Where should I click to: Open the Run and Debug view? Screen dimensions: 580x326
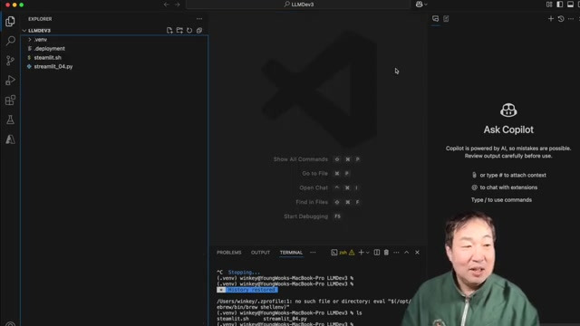[x=10, y=81]
